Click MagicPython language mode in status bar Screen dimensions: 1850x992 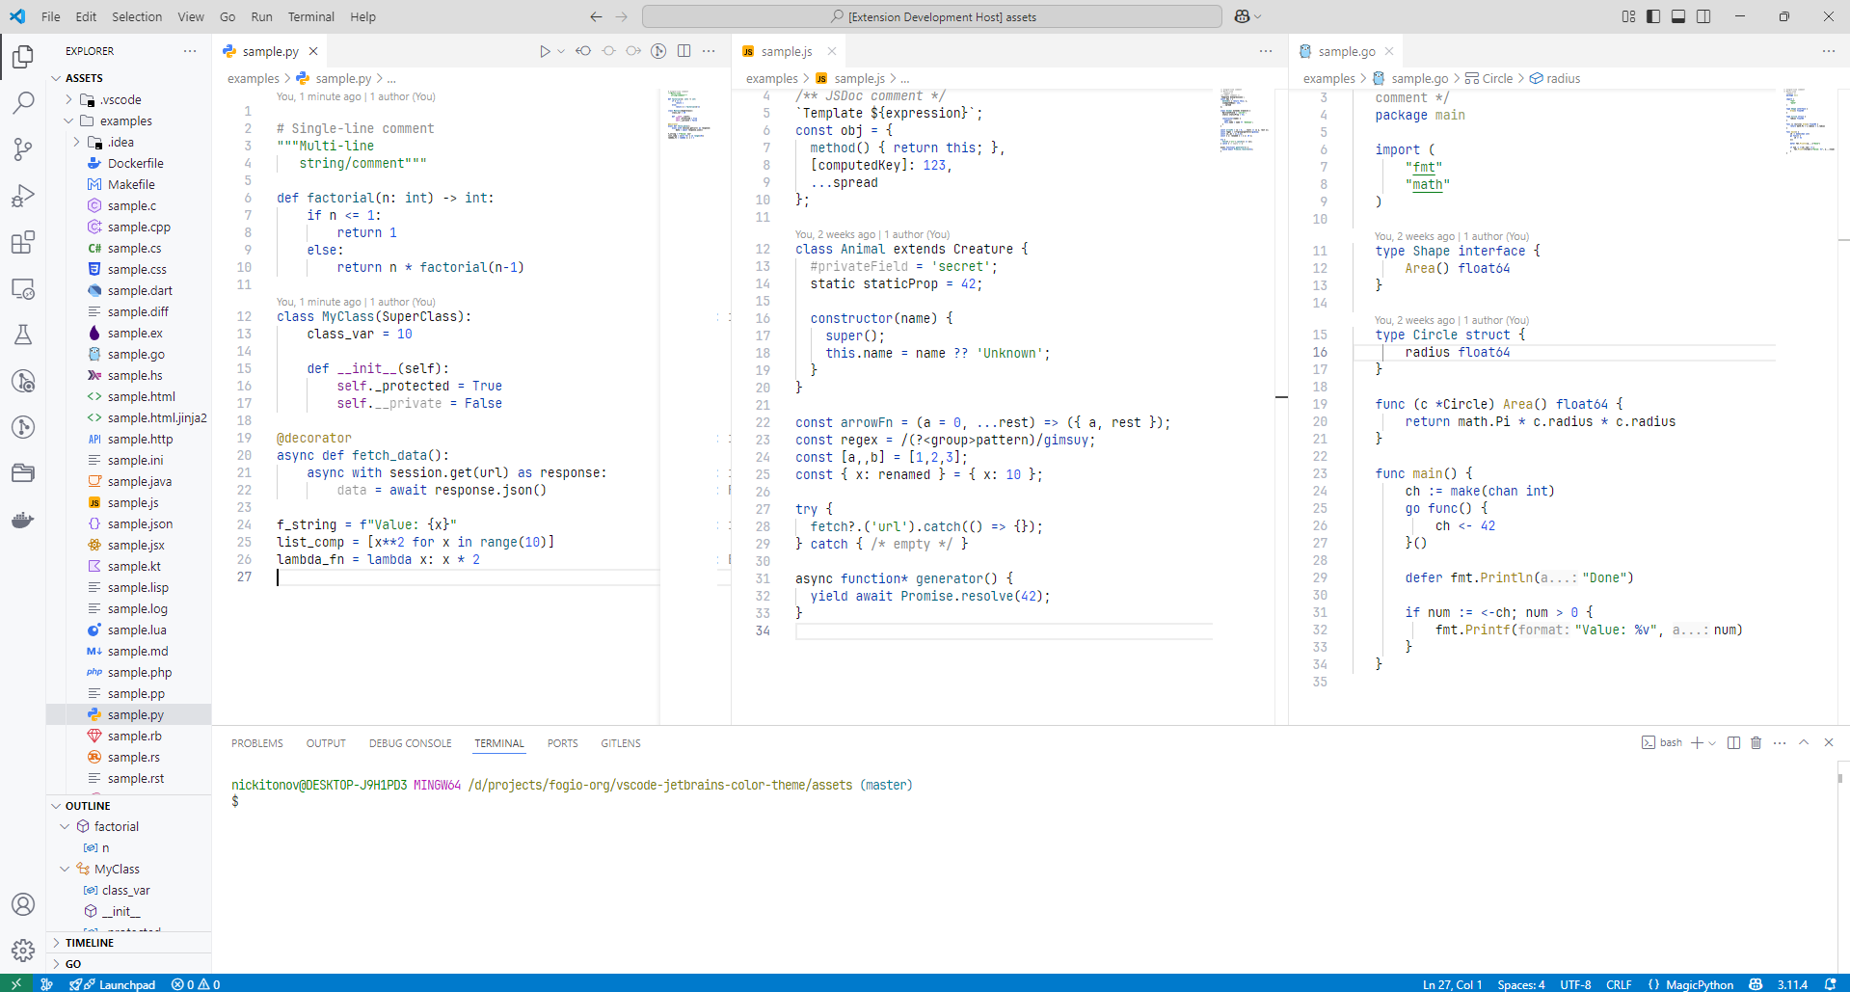coord(1699,984)
